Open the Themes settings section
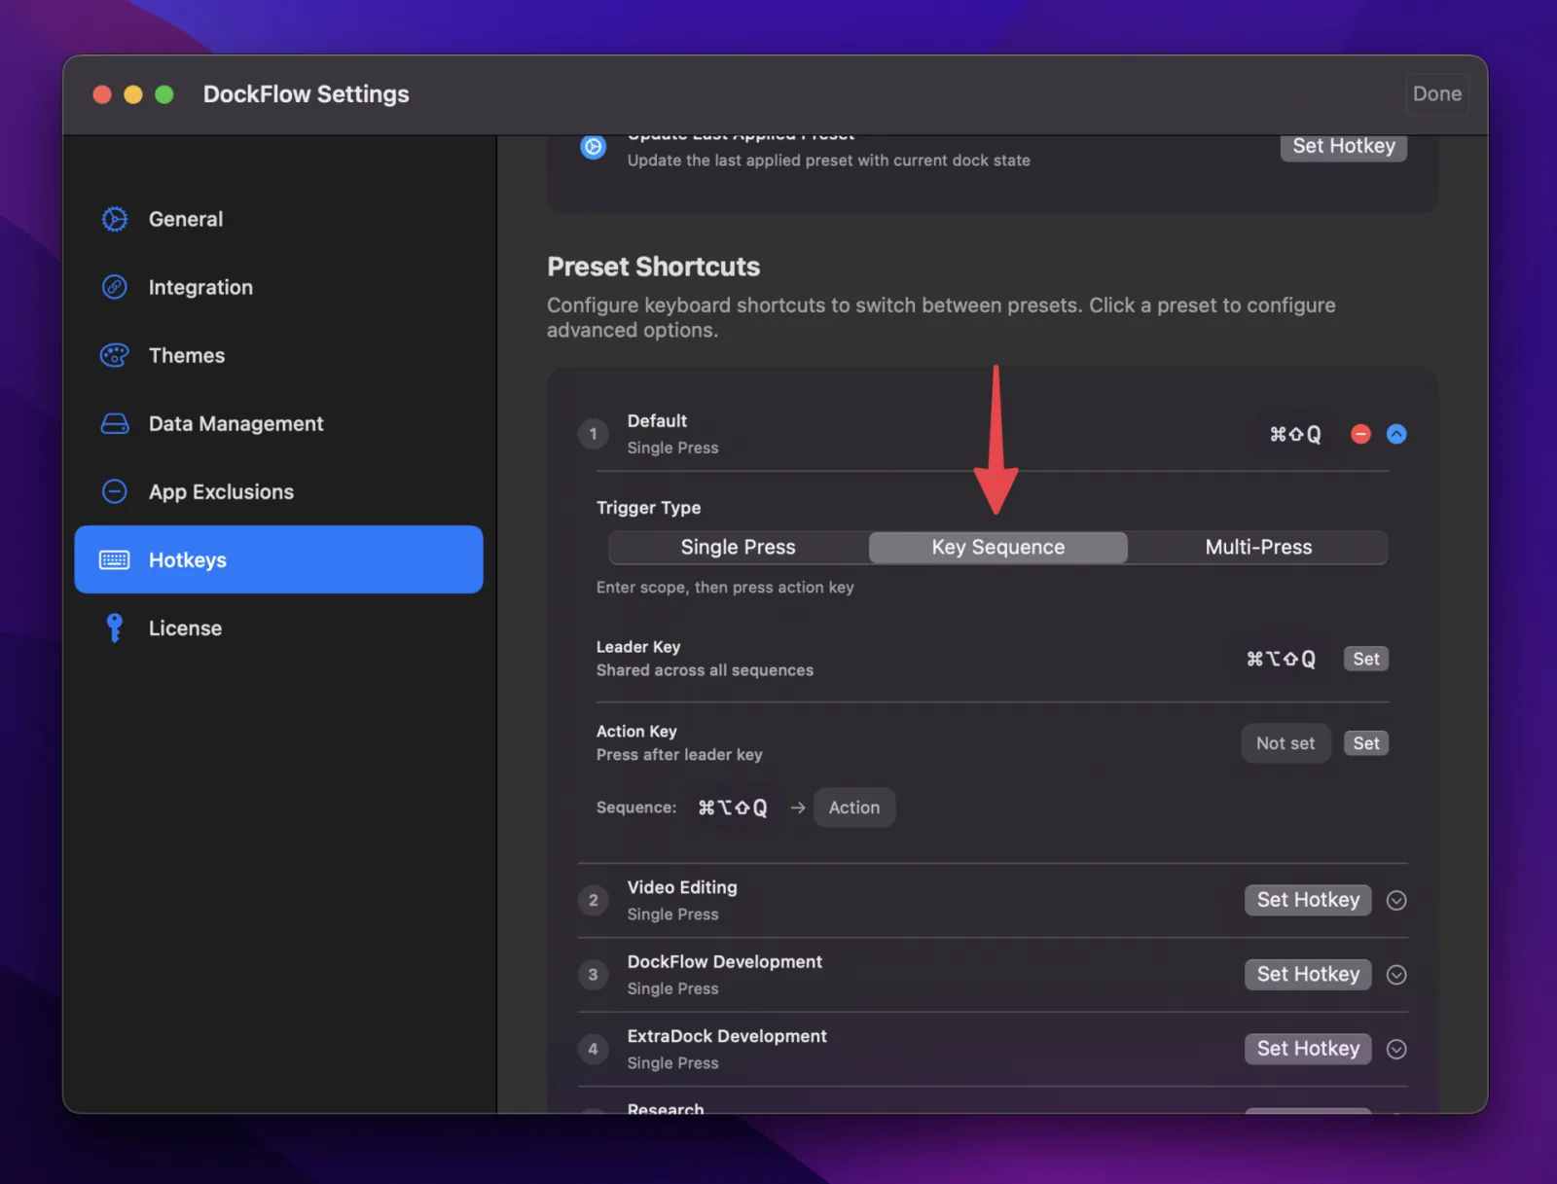1557x1184 pixels. [x=278, y=355]
